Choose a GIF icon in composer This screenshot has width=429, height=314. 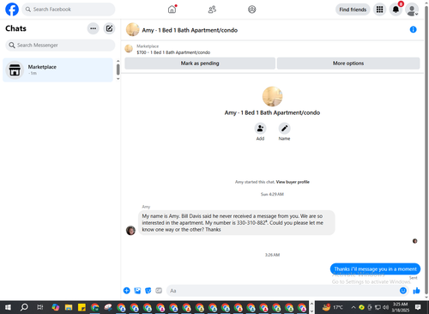(x=159, y=291)
